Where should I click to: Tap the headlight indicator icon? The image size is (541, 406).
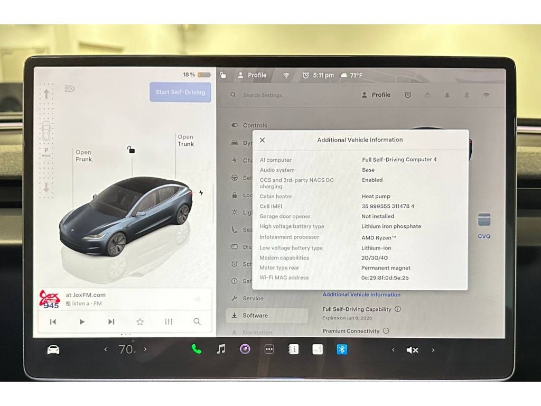point(69,89)
